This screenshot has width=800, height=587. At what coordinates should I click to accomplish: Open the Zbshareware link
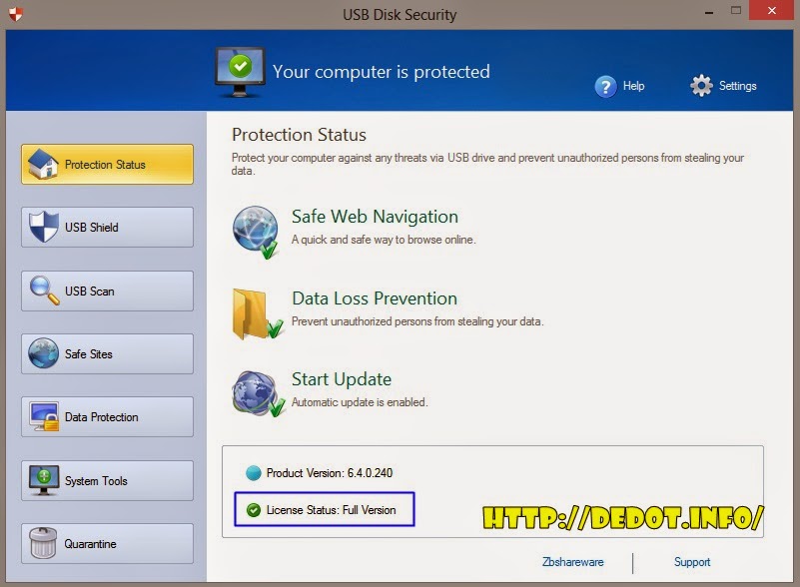(572, 562)
